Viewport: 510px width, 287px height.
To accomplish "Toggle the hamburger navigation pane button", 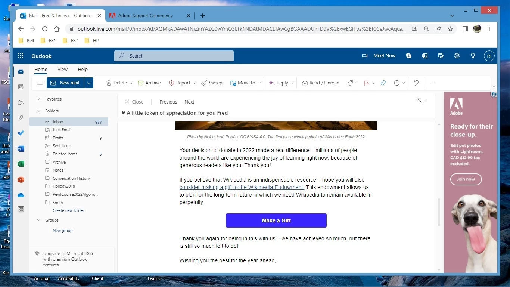I will tap(40, 83).
